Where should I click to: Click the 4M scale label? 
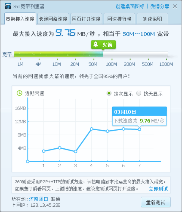click(39, 64)
